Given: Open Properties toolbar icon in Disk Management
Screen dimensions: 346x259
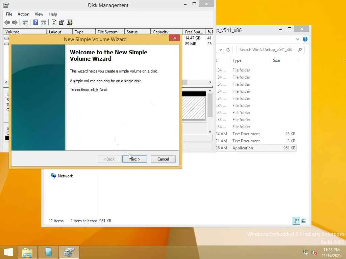Looking at the screenshot, I should click(61, 22).
